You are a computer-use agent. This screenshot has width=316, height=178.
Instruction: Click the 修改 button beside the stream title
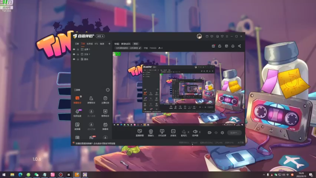(x=136, y=44)
